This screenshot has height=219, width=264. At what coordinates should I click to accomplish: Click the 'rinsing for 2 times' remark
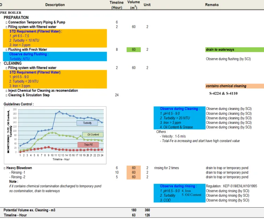coord(166,168)
